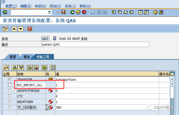The height and width of the screenshot is (115, 179).
Task: Click the green checkmark Enter icon
Action: [x=5, y=12]
